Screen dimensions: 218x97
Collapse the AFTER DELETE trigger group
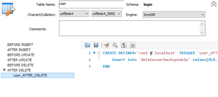coord(4,70)
